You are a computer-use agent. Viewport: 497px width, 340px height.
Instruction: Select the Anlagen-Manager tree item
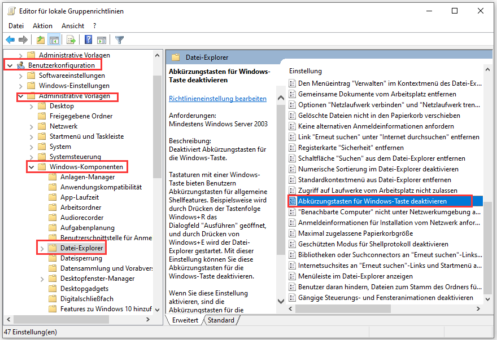click(x=88, y=177)
